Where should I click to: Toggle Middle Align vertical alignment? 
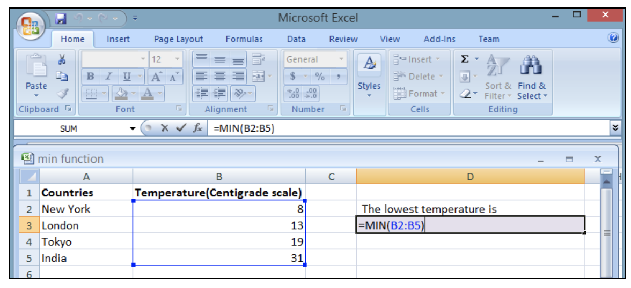point(220,59)
